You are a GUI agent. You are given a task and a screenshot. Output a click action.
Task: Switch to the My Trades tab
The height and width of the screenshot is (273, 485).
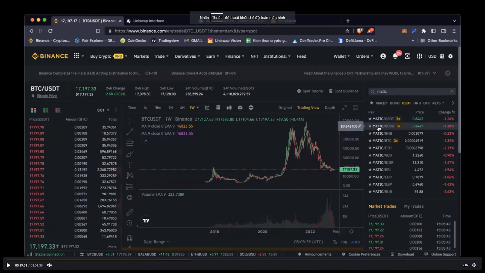click(x=414, y=206)
